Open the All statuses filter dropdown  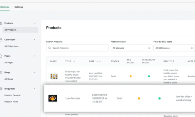(131, 48)
